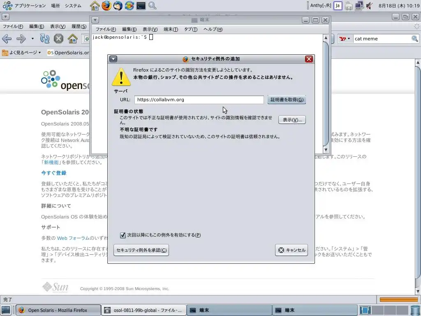
Task: Switch to workspace switcher first desktop
Action: point(365,310)
